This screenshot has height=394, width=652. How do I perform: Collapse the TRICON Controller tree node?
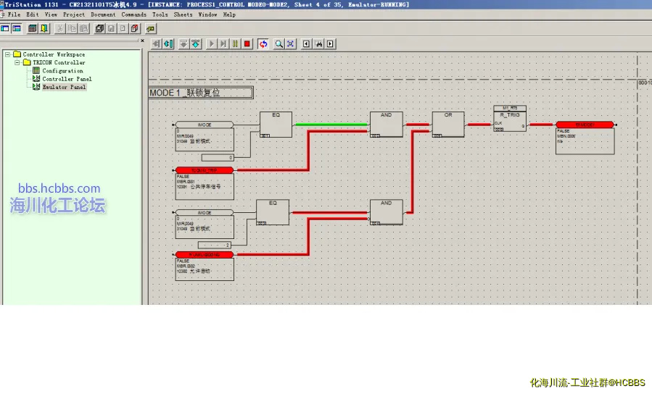pos(17,62)
